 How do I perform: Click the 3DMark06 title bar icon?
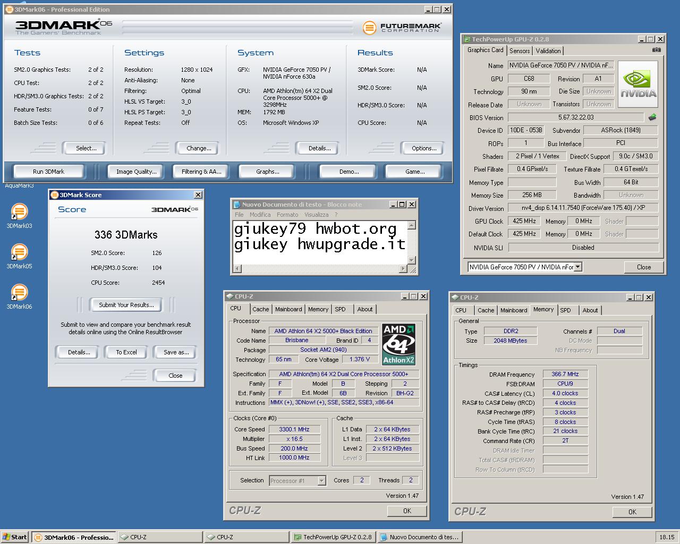pos(9,9)
